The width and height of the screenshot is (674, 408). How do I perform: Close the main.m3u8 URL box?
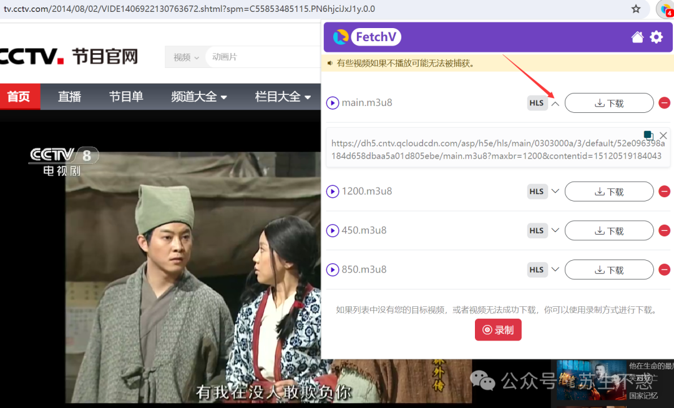pos(663,136)
